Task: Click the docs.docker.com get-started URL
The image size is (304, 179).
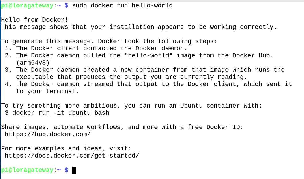Action: click(72, 156)
